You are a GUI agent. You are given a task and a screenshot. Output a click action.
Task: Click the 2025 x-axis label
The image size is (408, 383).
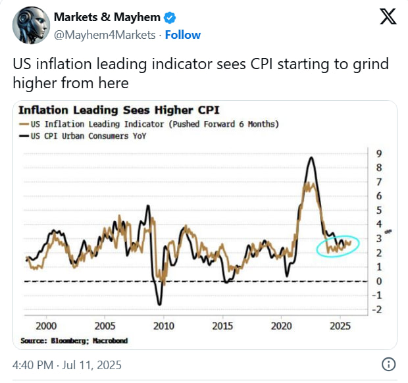(x=340, y=326)
